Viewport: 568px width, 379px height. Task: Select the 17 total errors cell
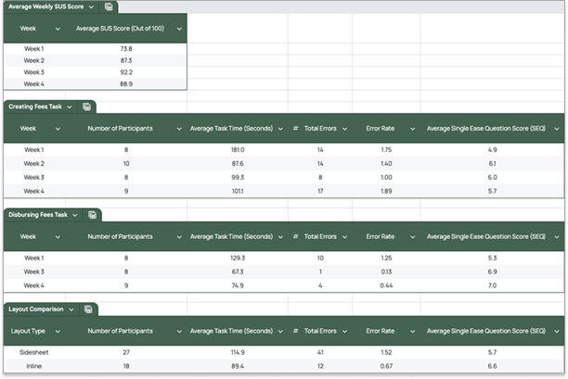tap(320, 191)
